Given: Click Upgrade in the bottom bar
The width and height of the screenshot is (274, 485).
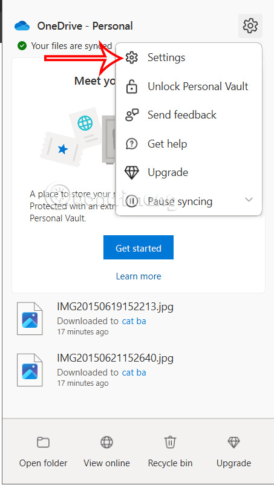Looking at the screenshot, I should [234, 452].
